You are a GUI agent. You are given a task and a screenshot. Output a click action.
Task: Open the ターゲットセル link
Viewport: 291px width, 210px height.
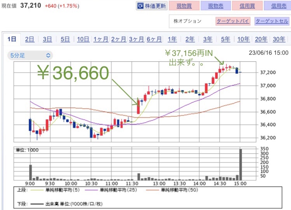pos(272,21)
